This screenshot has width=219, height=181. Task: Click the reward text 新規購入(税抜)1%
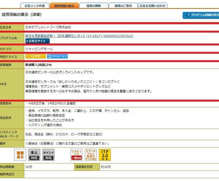[39, 65]
